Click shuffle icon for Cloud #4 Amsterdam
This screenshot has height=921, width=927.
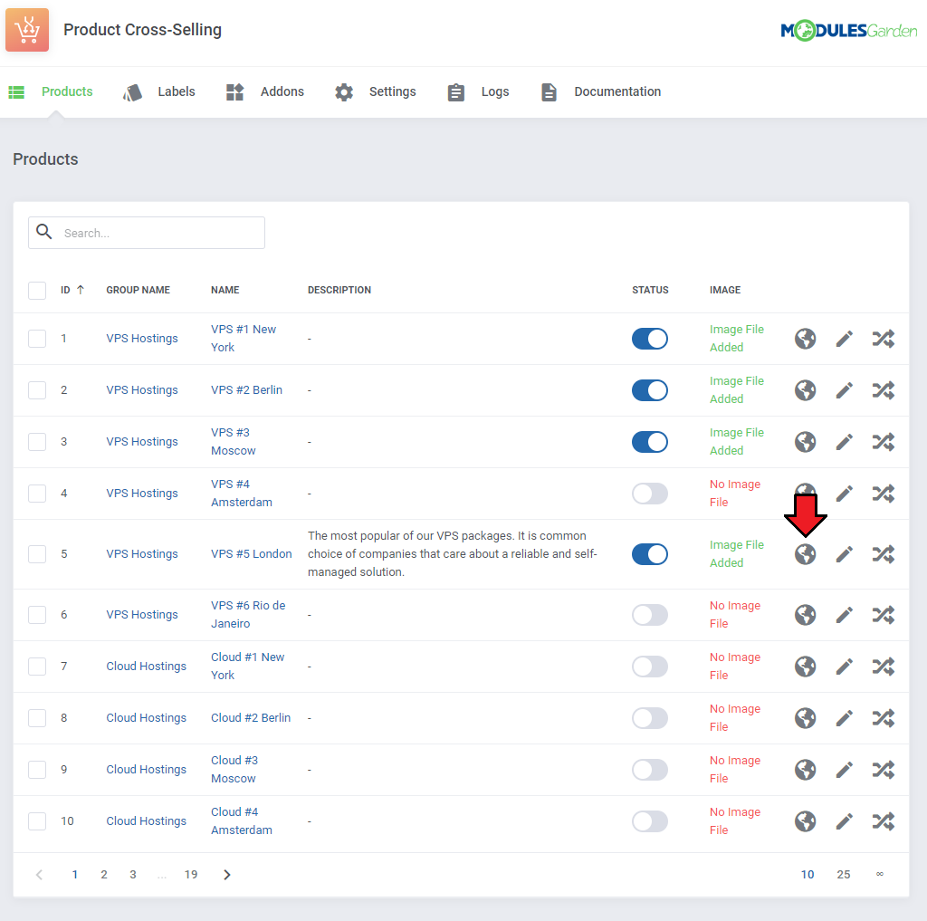[x=884, y=821]
